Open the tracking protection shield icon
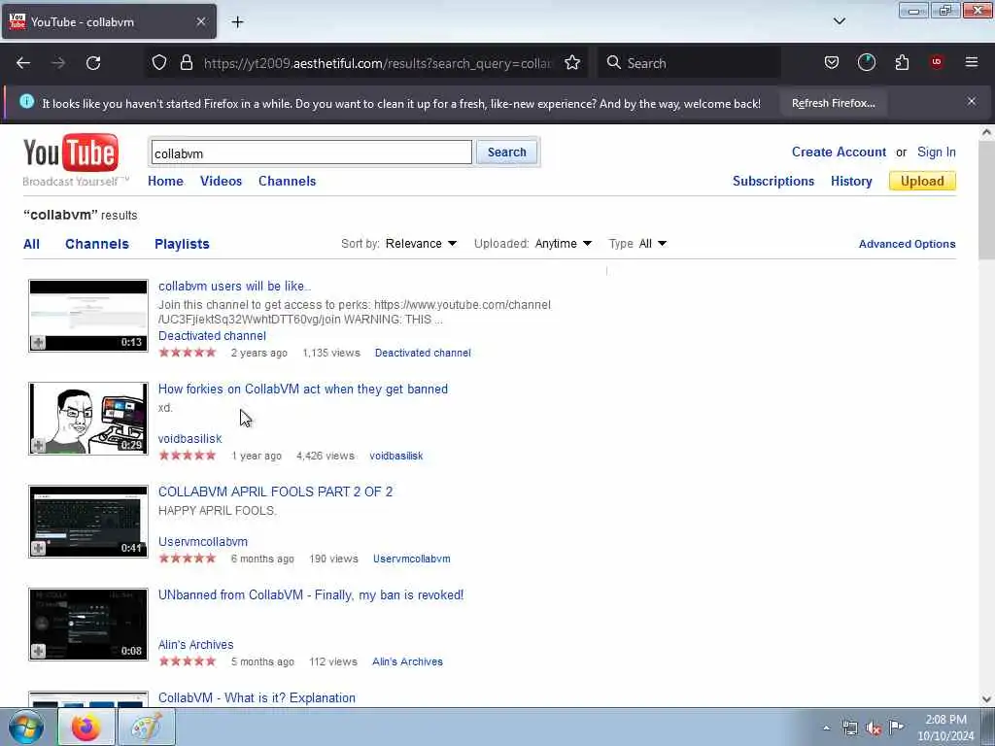This screenshot has height=746, width=995. click(x=159, y=63)
